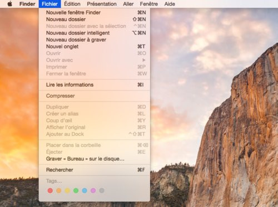The image size is (278, 207).
Task: Click the Compresser entry
Action: click(x=95, y=96)
